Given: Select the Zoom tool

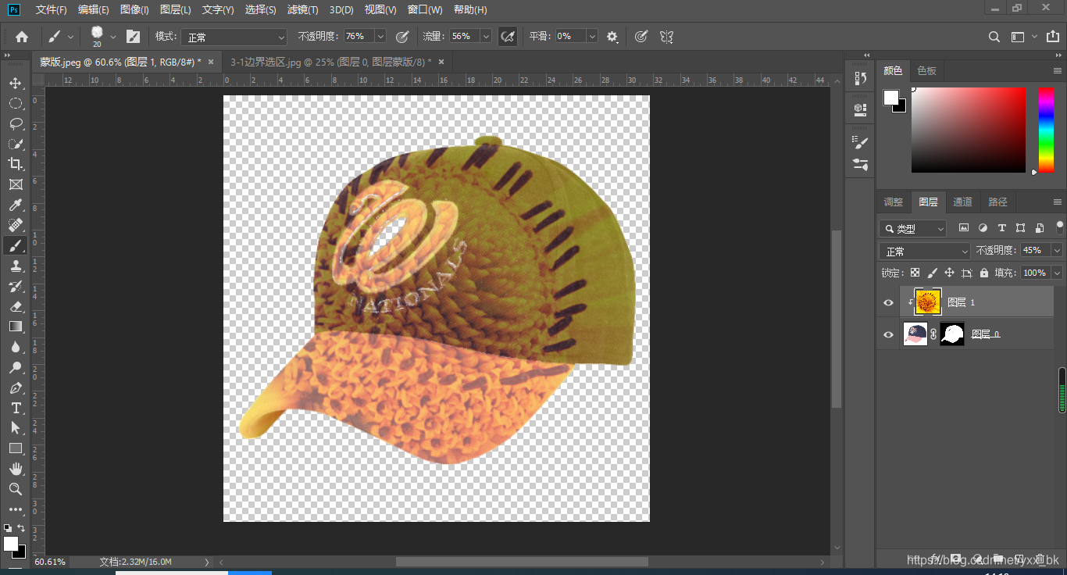Looking at the screenshot, I should [x=16, y=489].
